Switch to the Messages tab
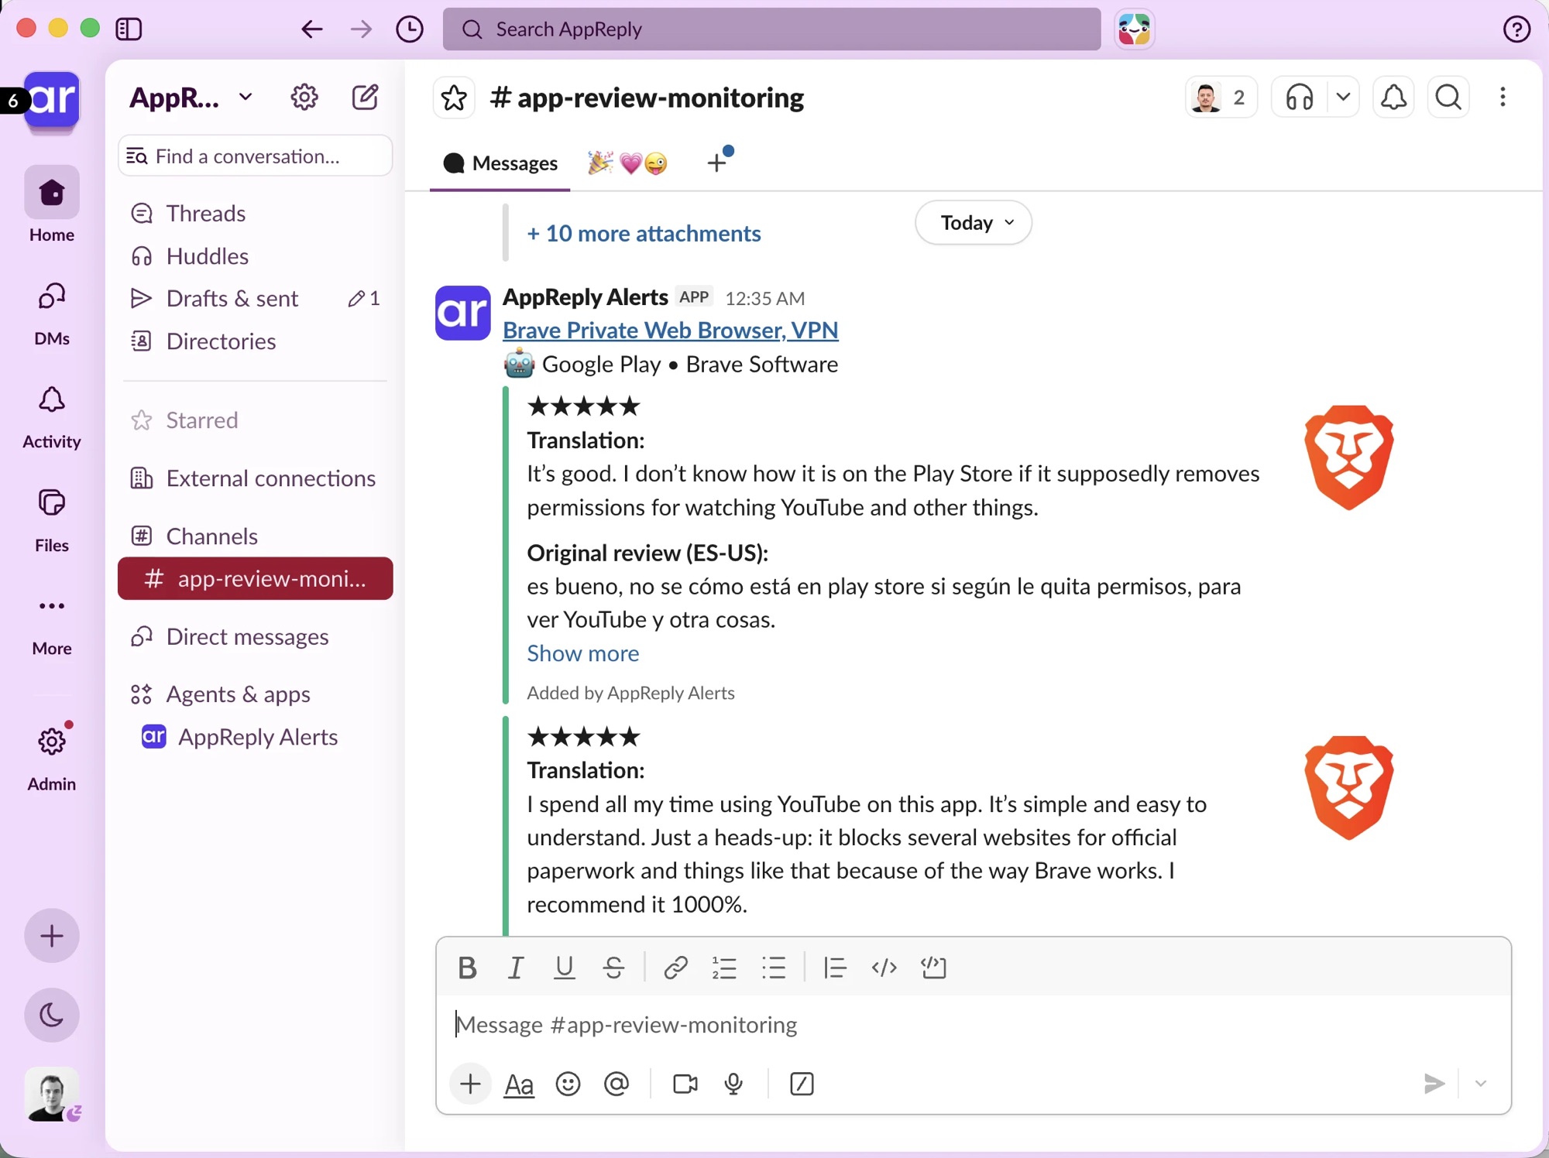This screenshot has width=1549, height=1158. (x=500, y=163)
